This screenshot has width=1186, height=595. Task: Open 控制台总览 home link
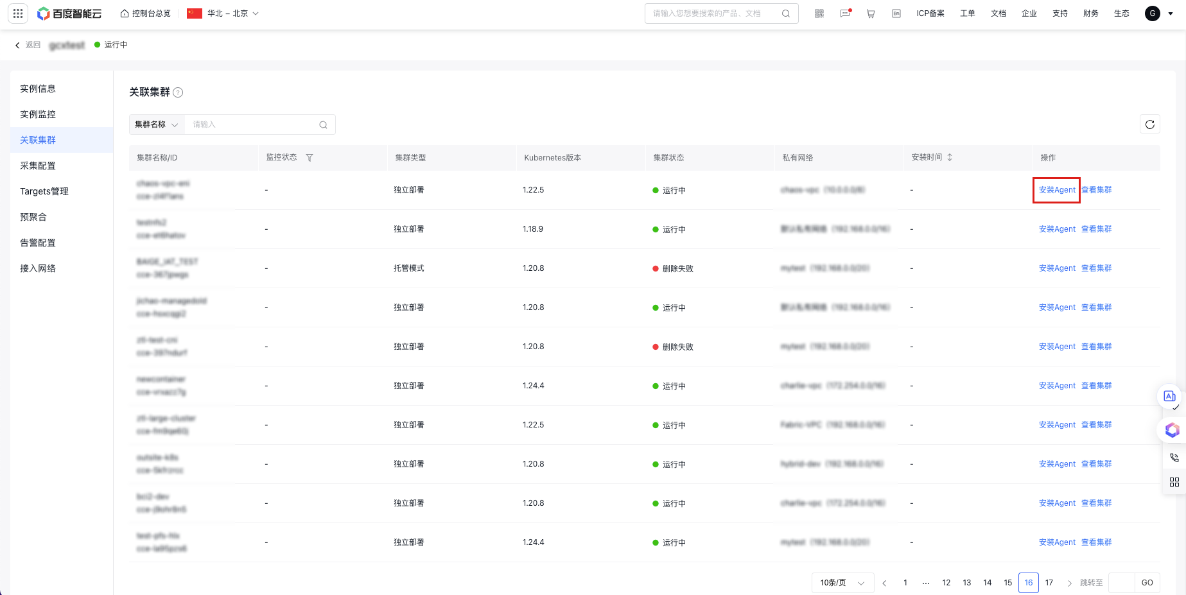(x=145, y=13)
